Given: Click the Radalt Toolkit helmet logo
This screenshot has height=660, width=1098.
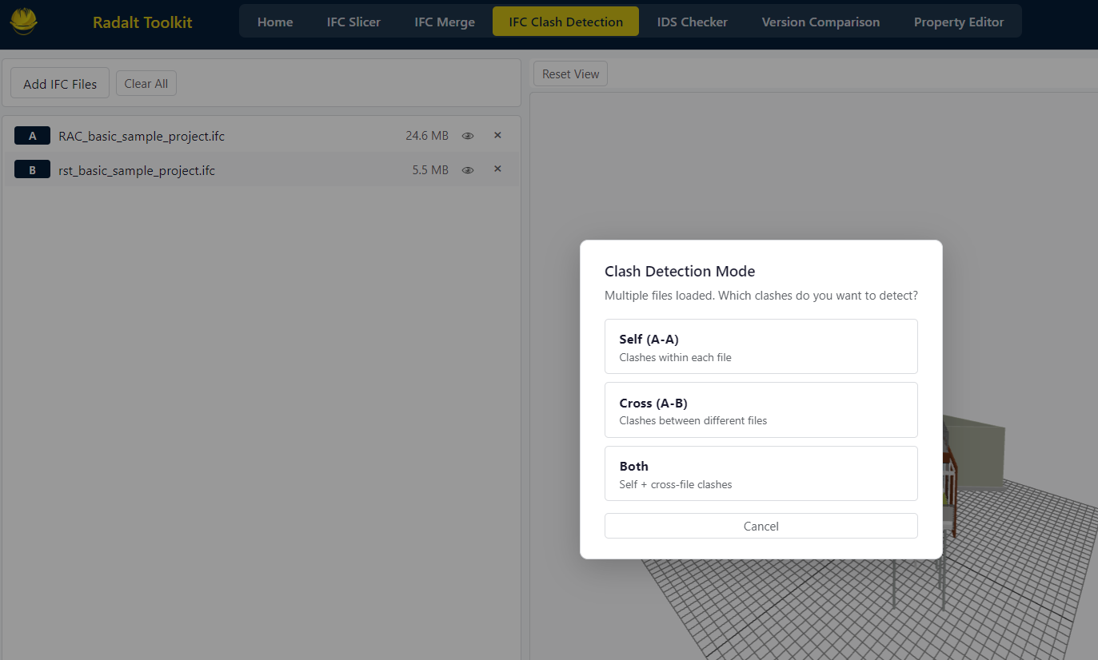Looking at the screenshot, I should 23,21.
